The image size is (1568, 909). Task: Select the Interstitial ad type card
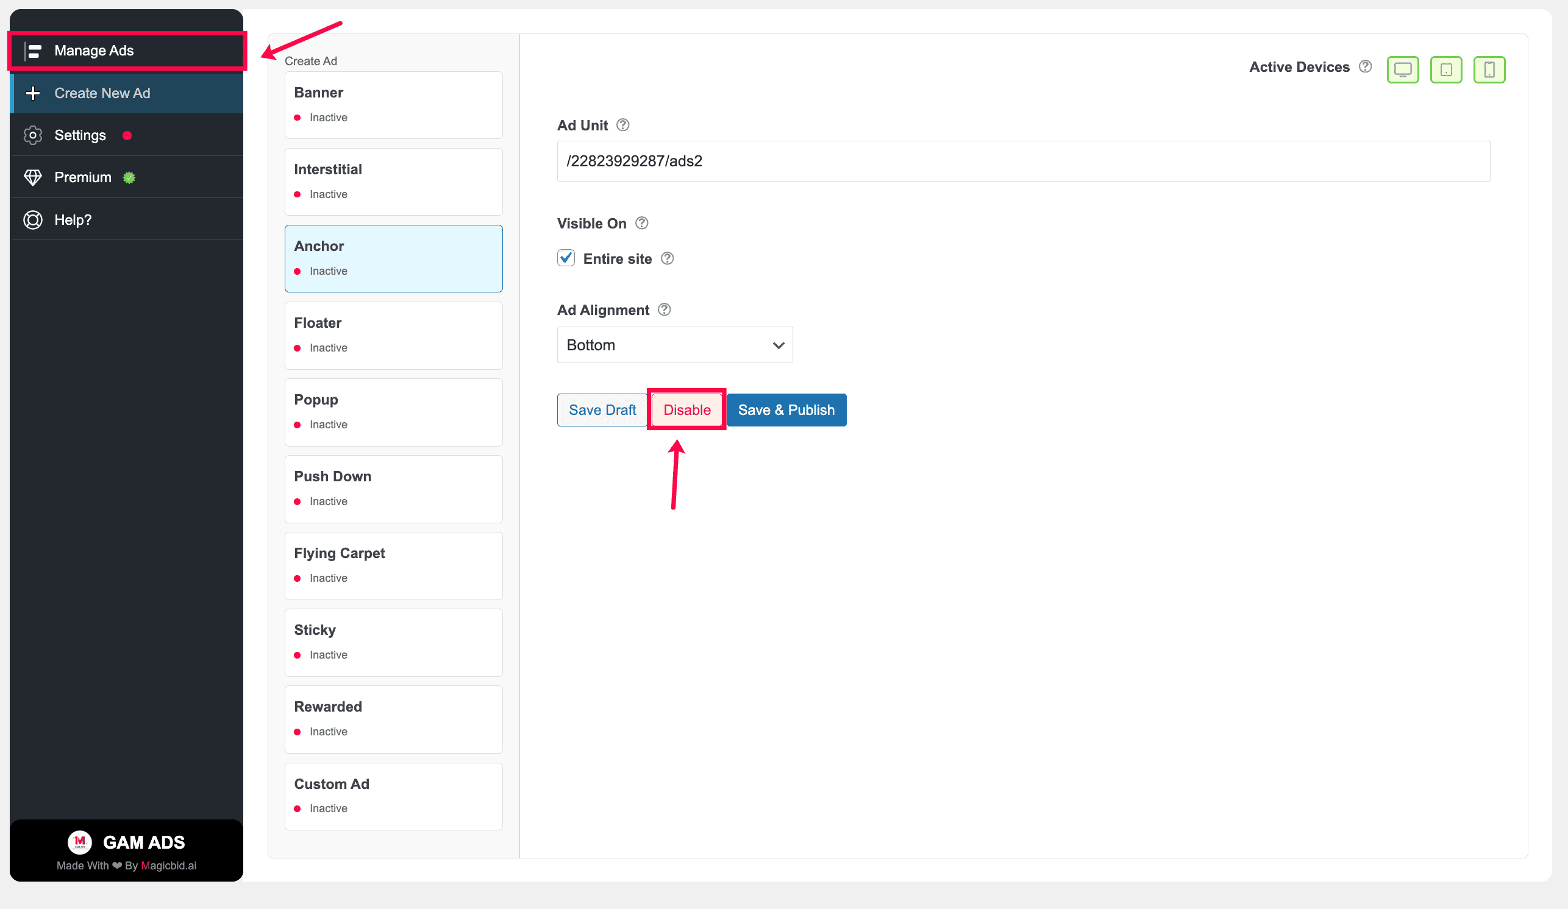pos(394,182)
